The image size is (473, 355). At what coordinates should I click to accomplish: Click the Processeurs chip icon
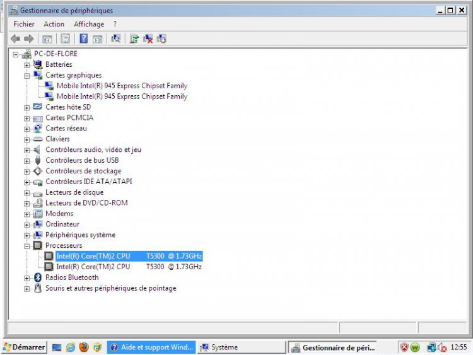(38, 245)
